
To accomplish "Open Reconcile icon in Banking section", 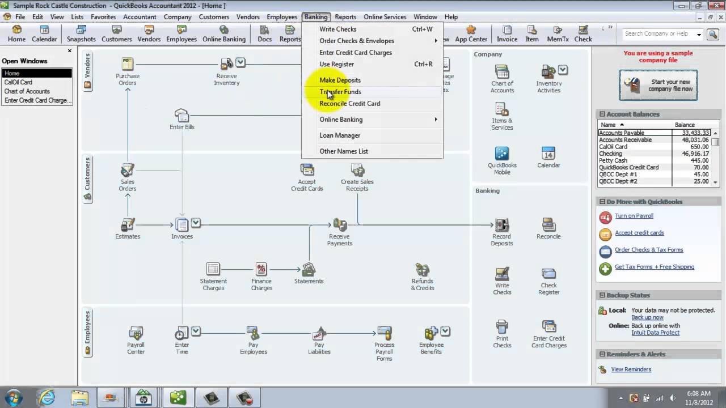I will pos(548,224).
